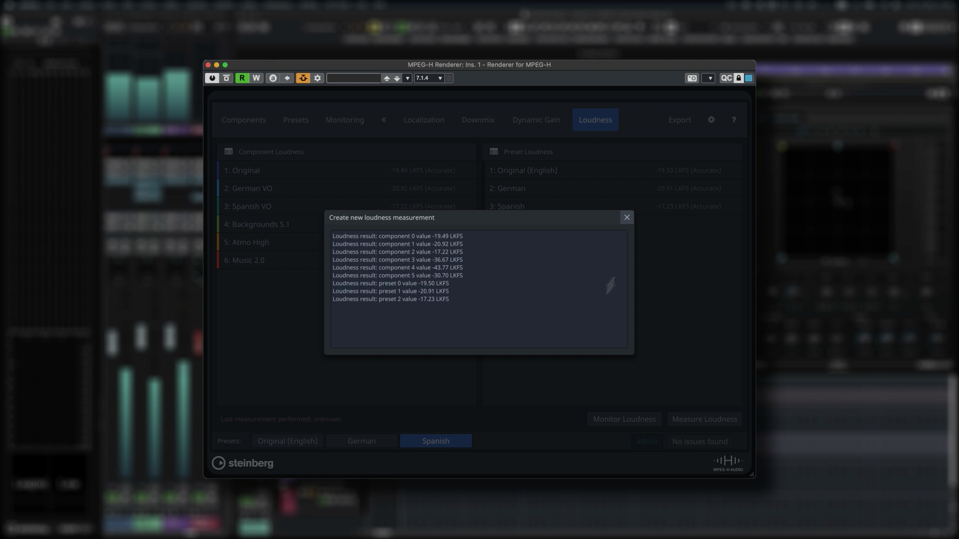Select the German preset at the bottom

tap(361, 441)
